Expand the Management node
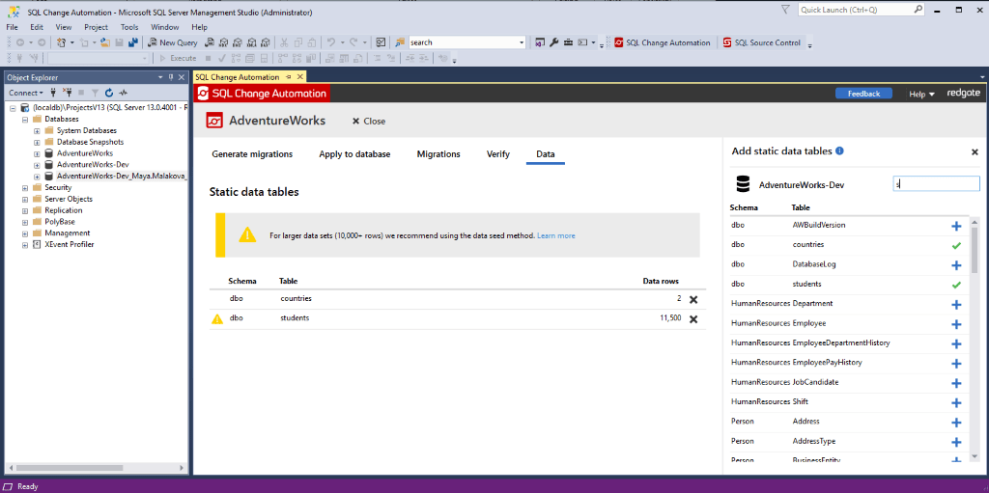Viewport: 989px width, 493px height. click(x=25, y=233)
